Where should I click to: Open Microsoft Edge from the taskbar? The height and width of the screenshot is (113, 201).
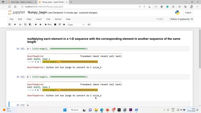click(x=102, y=110)
